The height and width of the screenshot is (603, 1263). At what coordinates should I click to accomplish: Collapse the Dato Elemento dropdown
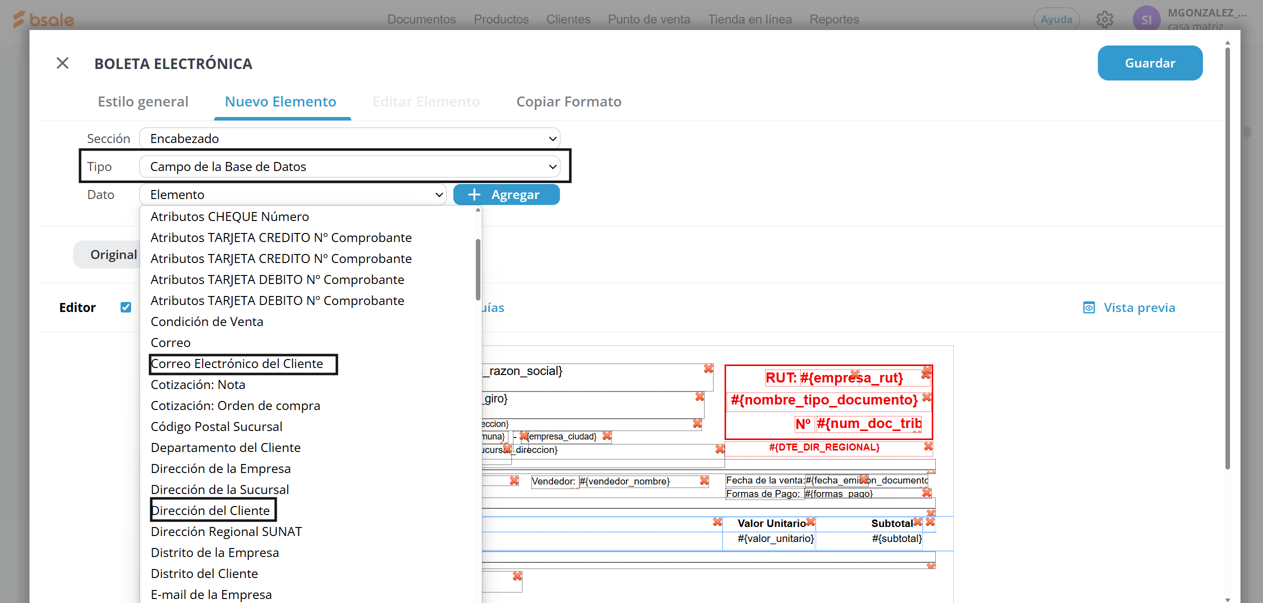point(293,194)
